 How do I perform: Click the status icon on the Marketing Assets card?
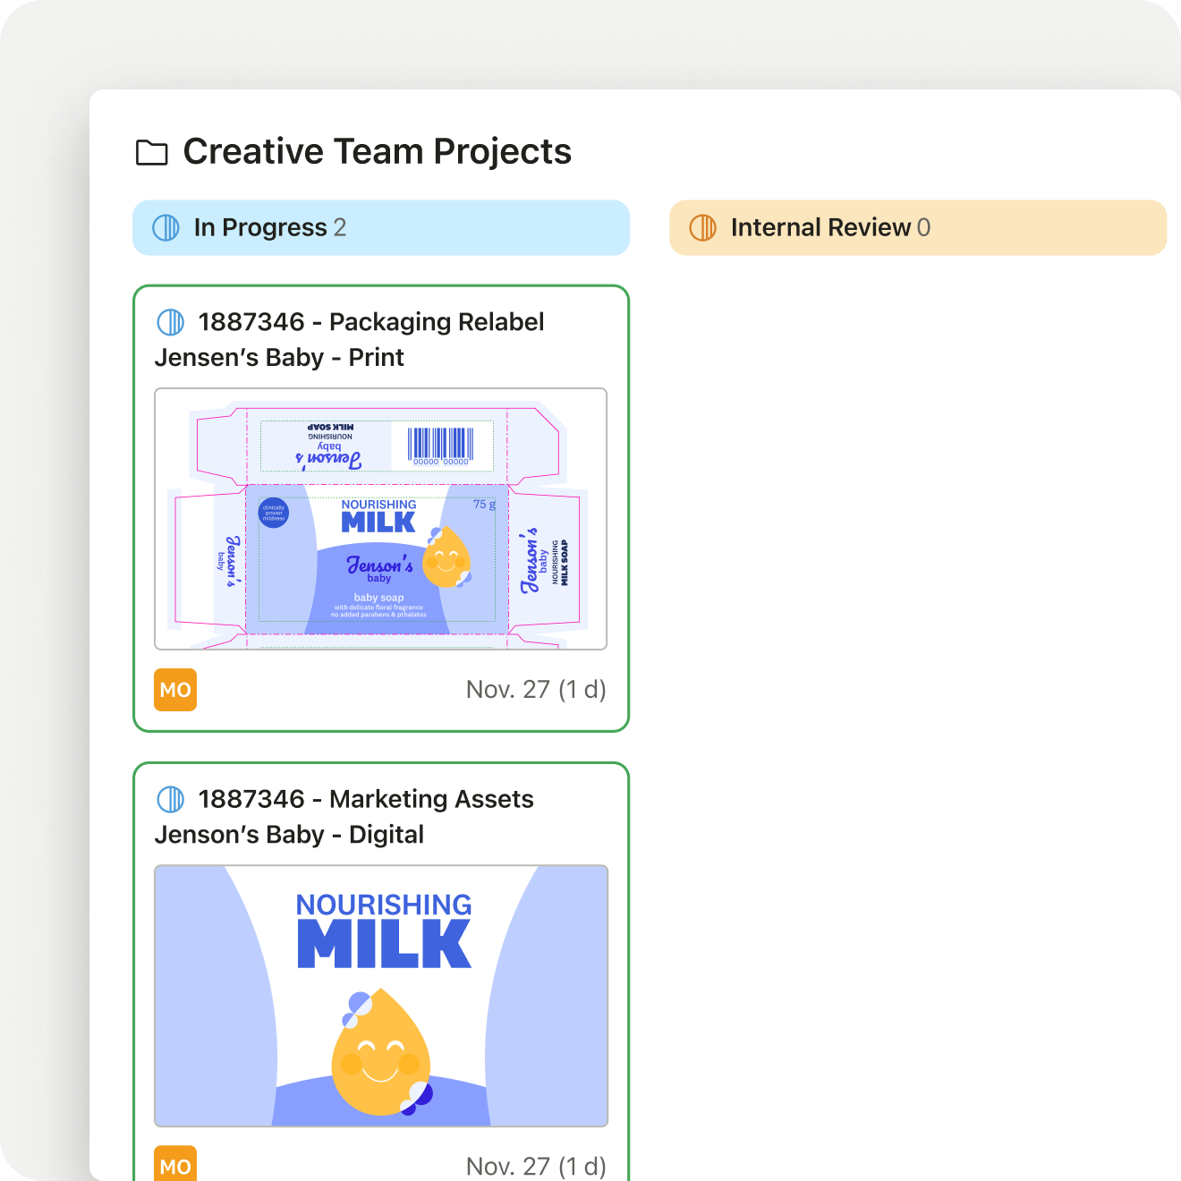pos(170,797)
